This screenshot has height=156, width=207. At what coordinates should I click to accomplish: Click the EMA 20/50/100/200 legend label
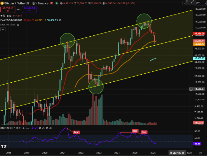click(11, 20)
